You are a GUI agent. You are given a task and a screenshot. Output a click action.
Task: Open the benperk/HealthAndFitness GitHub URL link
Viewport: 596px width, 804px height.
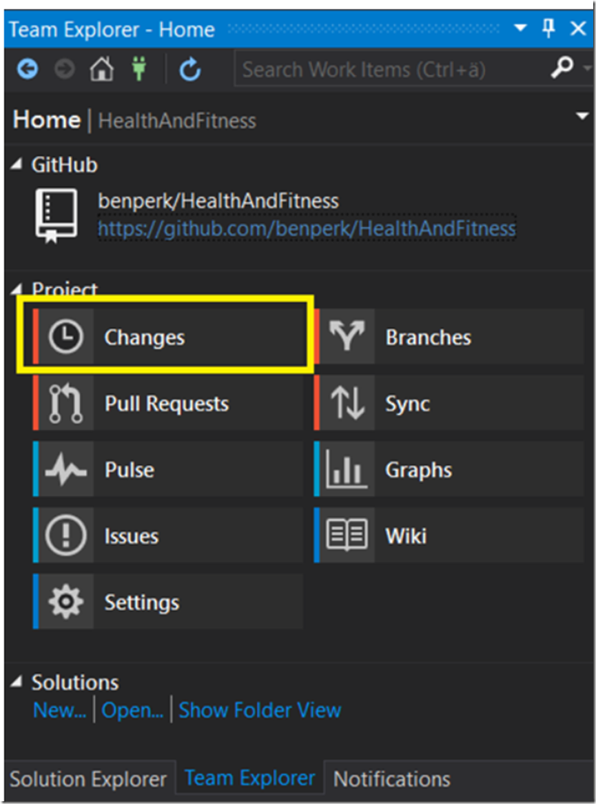[307, 228]
